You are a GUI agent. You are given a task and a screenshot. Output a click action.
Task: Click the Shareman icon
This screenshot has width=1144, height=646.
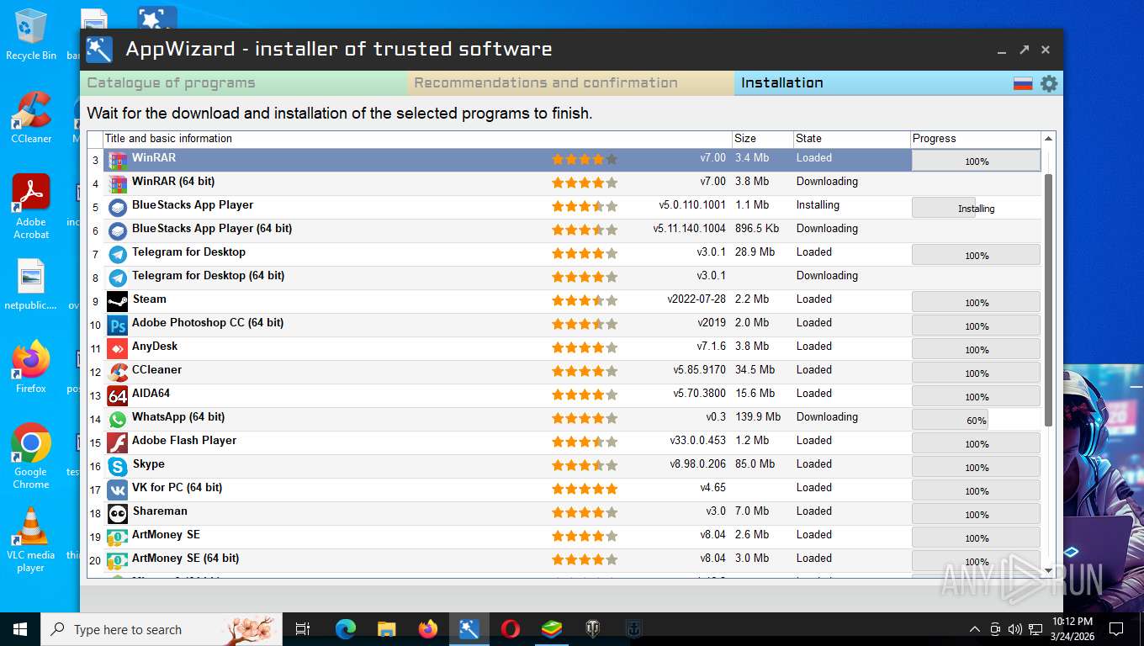pos(118,513)
